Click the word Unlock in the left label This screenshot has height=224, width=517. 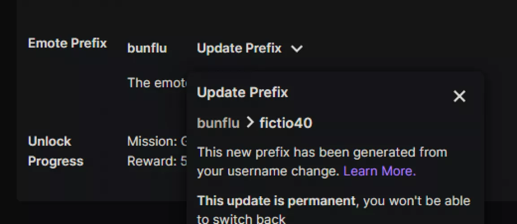point(49,142)
